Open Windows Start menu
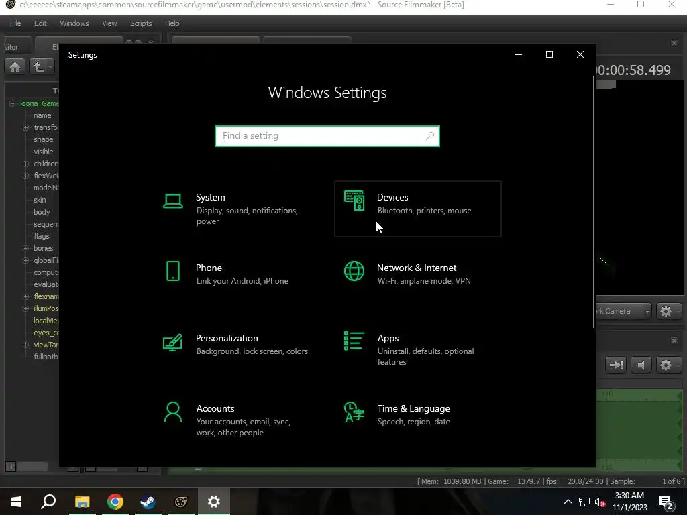The height and width of the screenshot is (515, 687). (x=16, y=502)
